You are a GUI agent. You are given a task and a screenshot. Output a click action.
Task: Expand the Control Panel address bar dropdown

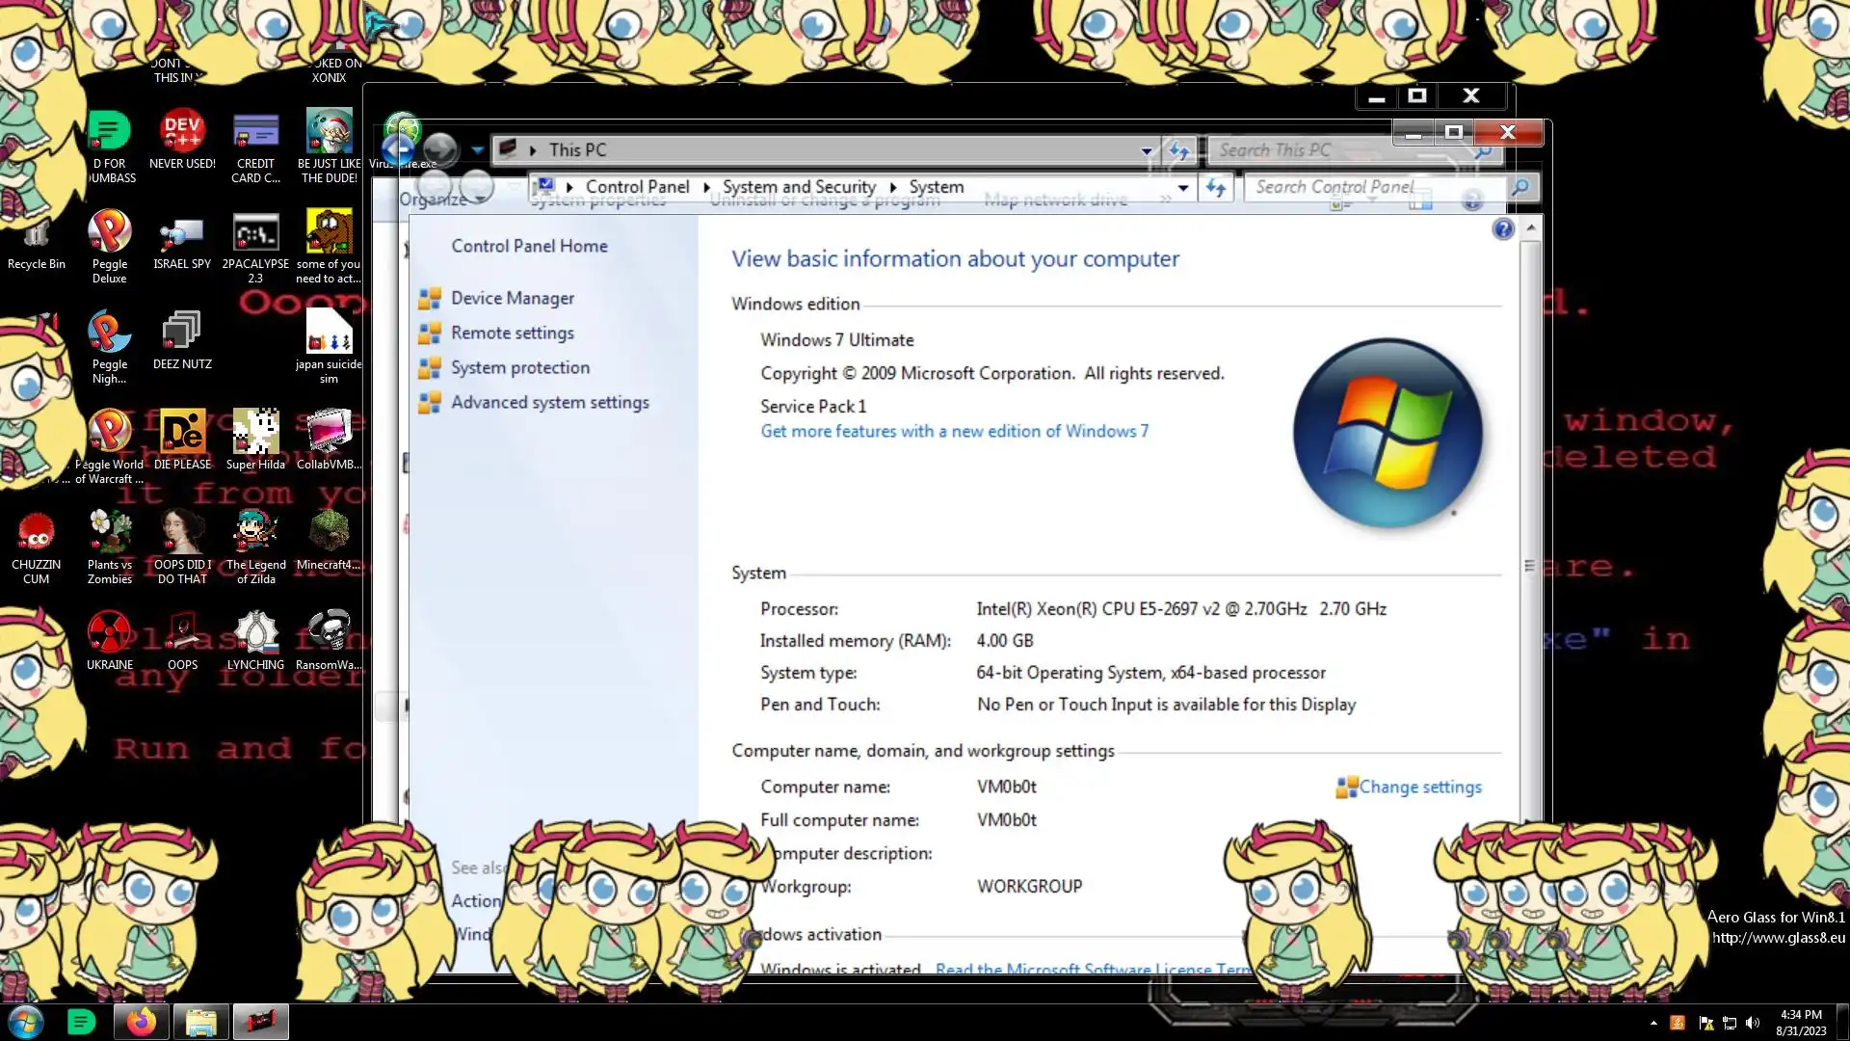point(1182,188)
